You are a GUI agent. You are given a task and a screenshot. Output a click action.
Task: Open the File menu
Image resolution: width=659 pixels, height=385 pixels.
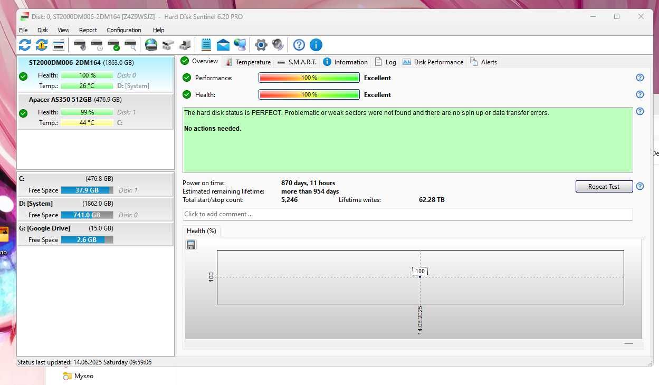click(23, 30)
